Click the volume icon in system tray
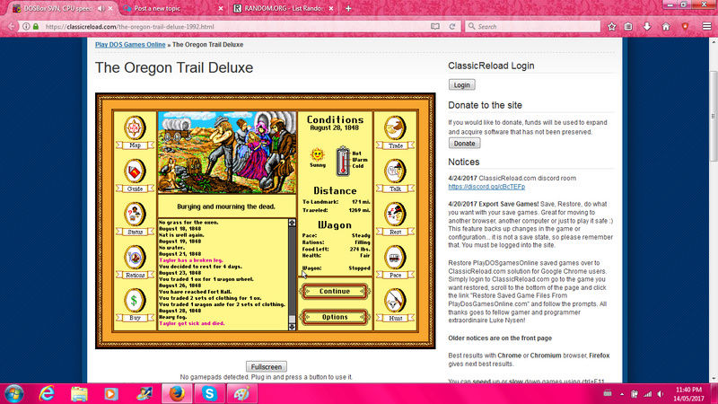Viewport: 718px width, 404px height. [661, 394]
